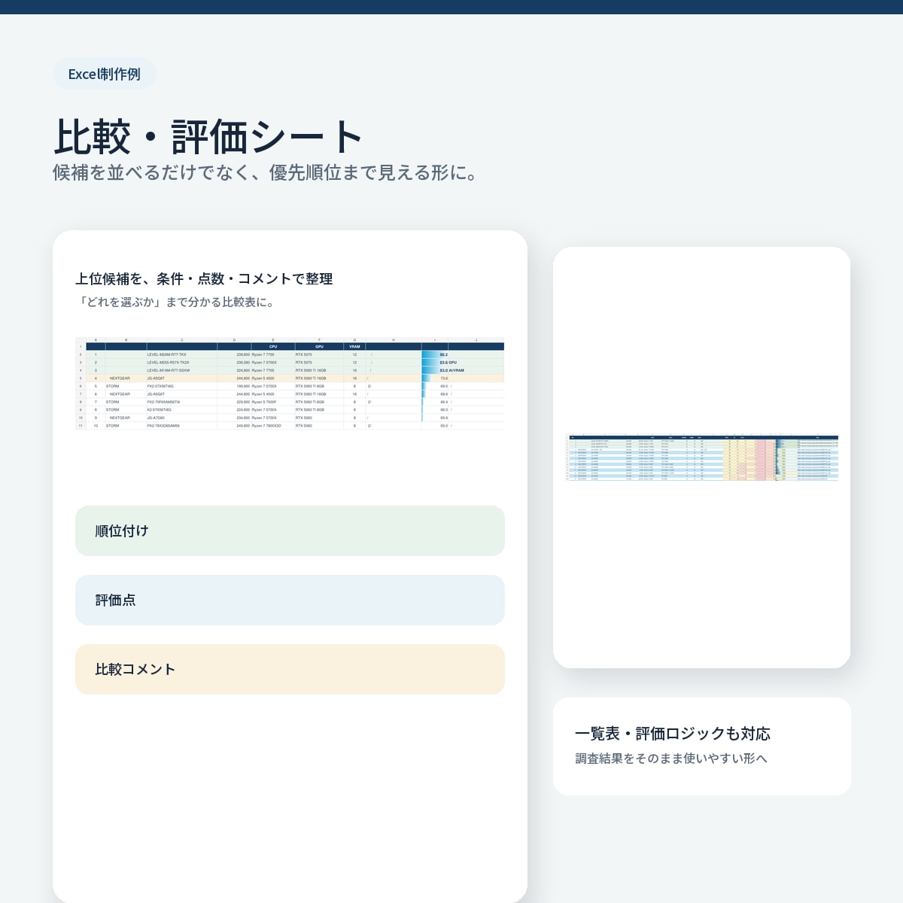Viewport: 903px width, 903px height.
Task: Select column letter C in spreadsheet
Action: coord(181,340)
